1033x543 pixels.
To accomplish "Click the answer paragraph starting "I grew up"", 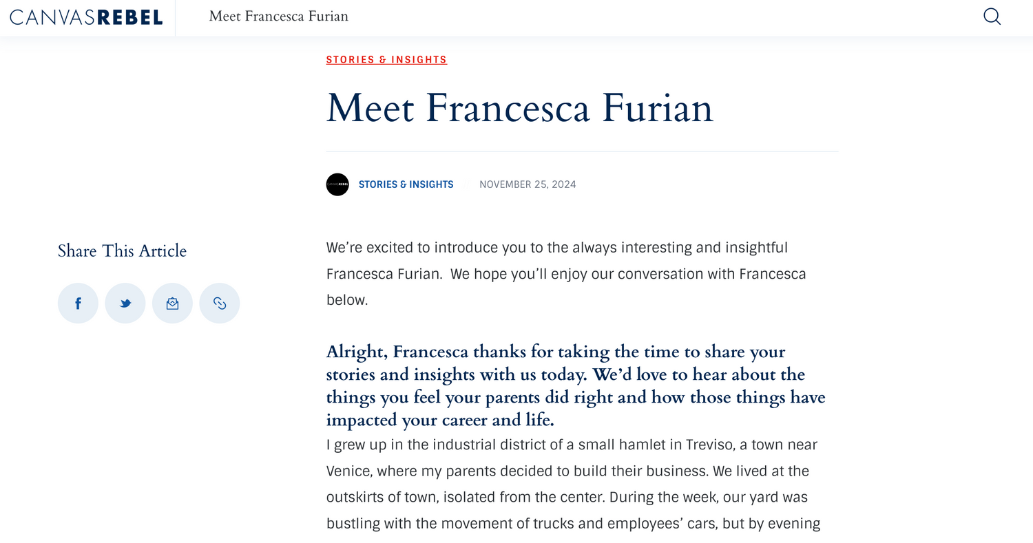I will coord(572,485).
